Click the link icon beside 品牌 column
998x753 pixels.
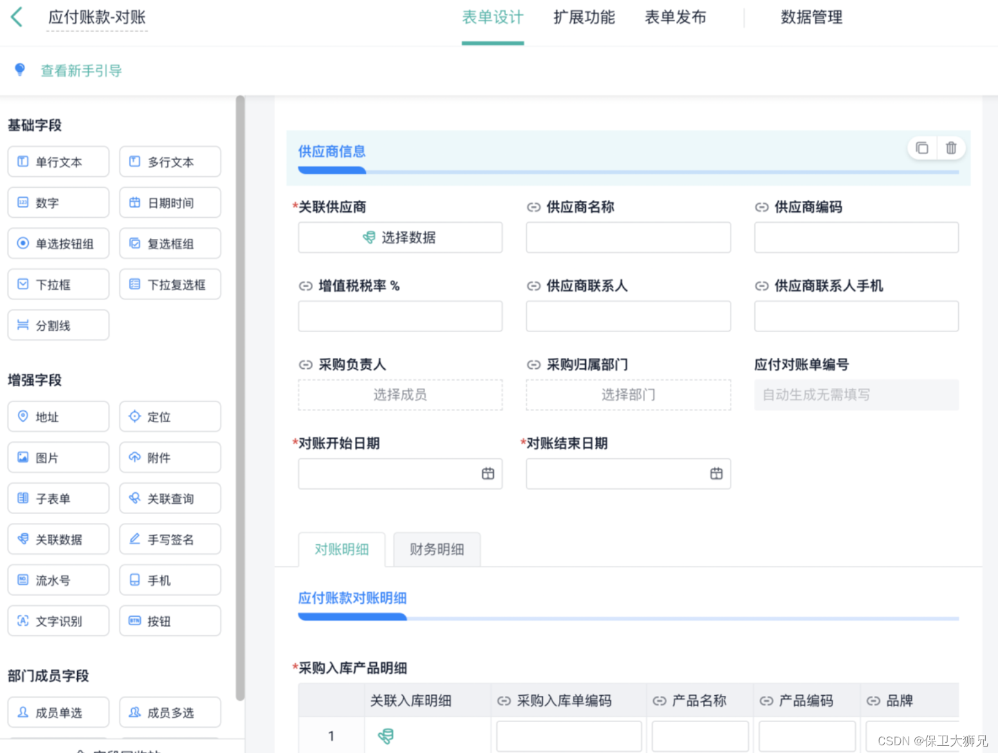click(x=873, y=701)
